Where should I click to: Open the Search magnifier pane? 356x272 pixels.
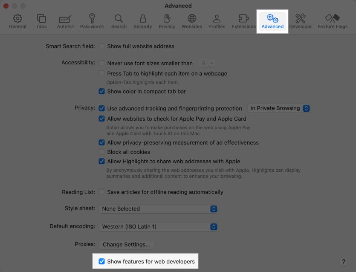(119, 22)
